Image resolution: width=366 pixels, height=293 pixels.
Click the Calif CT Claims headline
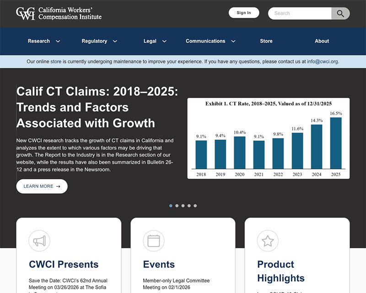point(97,107)
